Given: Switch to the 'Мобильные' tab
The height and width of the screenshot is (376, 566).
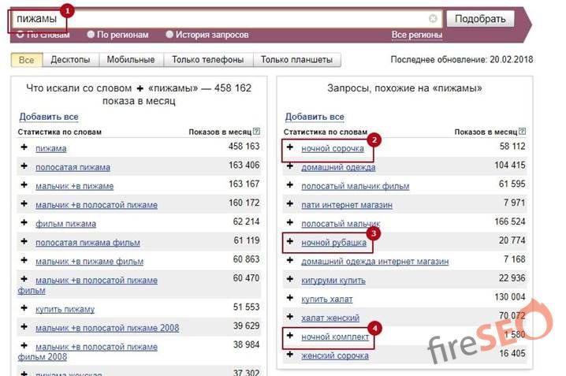Looking at the screenshot, I should [130, 60].
